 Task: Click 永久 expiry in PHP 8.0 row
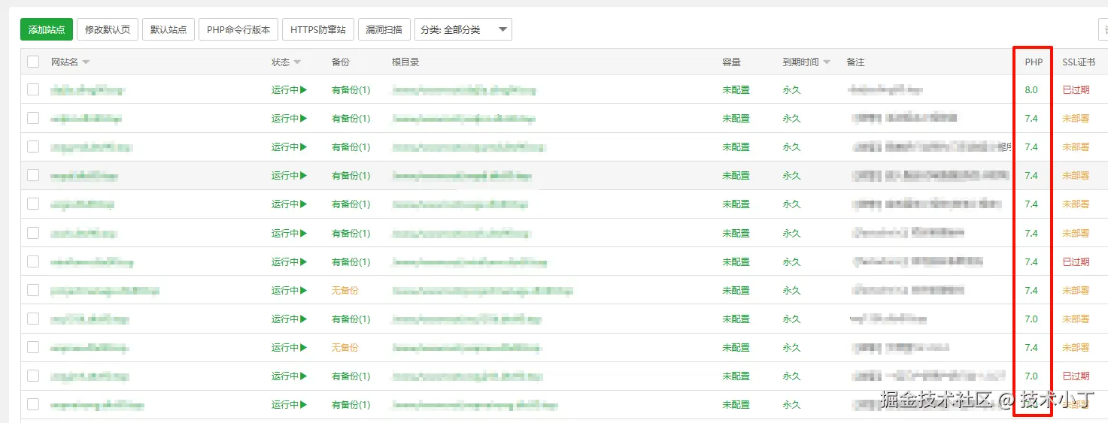pyautogui.click(x=791, y=90)
